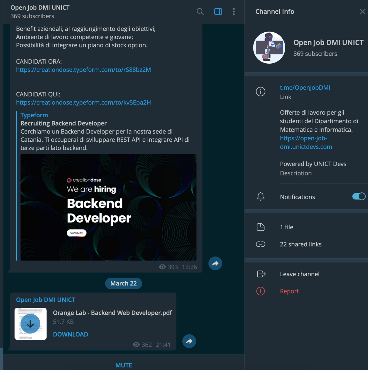Click the March 22 date badge
This screenshot has height=370, width=368.
(124, 283)
